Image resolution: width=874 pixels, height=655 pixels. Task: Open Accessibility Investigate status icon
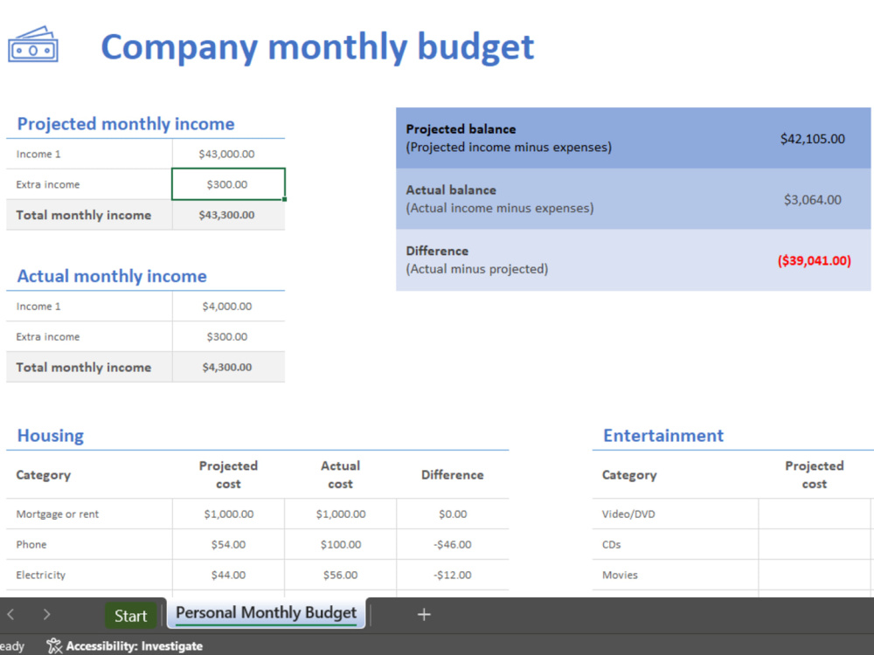coord(54,645)
